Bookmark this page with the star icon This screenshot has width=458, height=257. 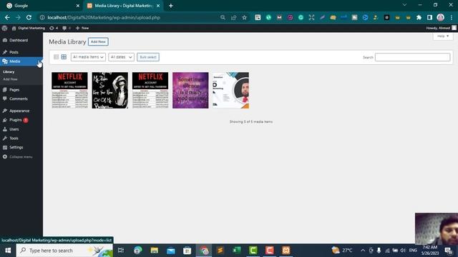(245, 17)
